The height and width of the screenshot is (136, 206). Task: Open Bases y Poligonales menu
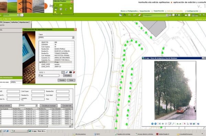click(129, 11)
